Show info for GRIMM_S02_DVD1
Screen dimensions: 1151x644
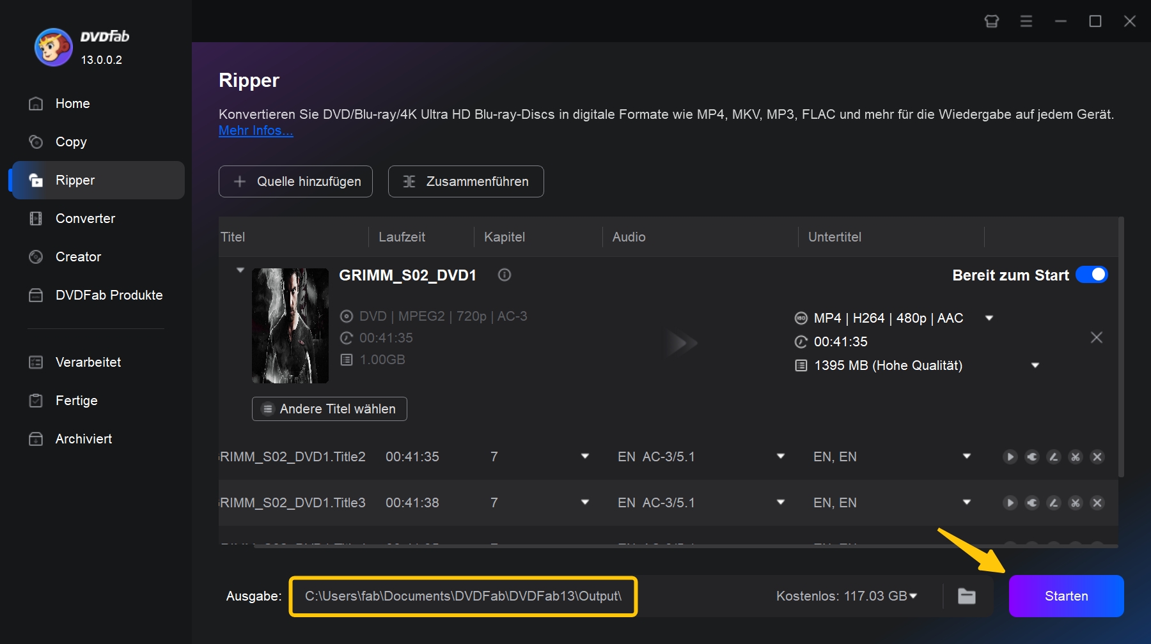(x=505, y=275)
